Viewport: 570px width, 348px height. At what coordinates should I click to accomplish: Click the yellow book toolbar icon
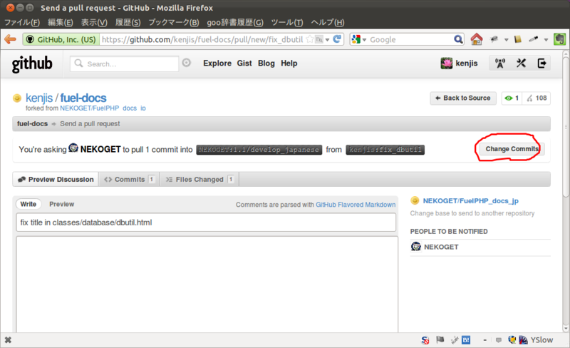coord(518,39)
